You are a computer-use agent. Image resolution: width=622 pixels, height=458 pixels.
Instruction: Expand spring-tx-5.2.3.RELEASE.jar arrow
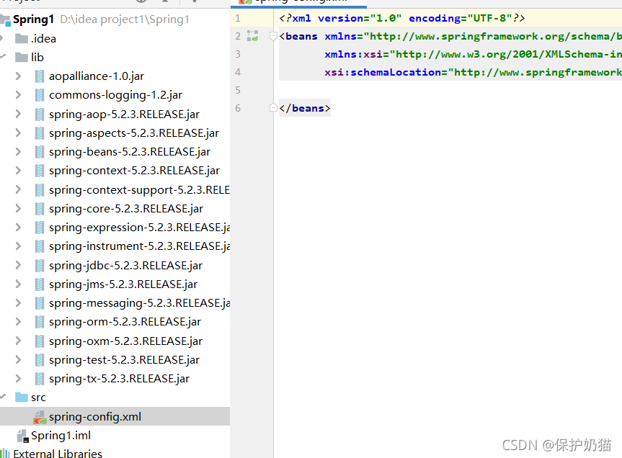click(18, 378)
